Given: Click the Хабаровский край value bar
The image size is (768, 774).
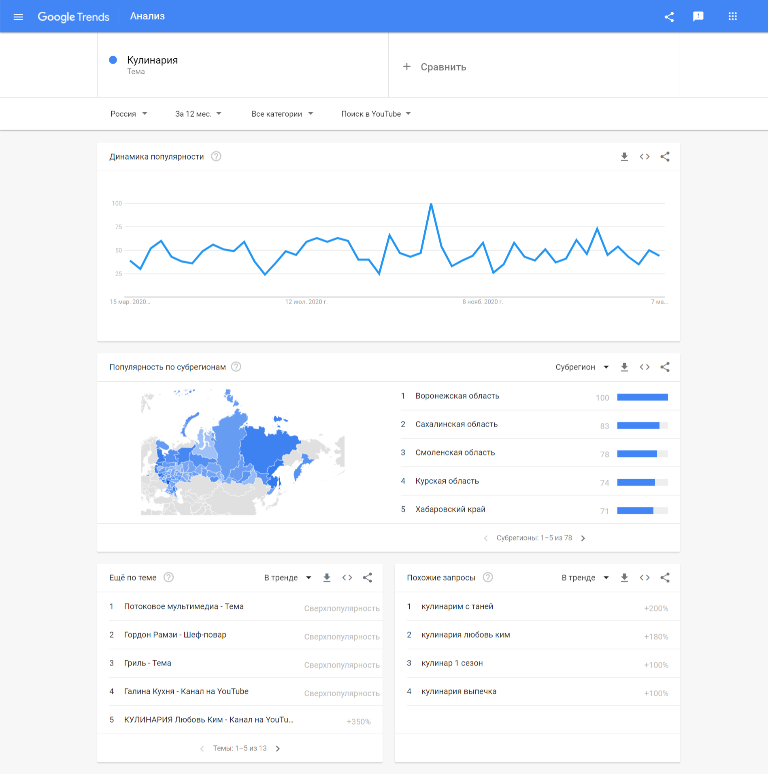Looking at the screenshot, I should [642, 511].
